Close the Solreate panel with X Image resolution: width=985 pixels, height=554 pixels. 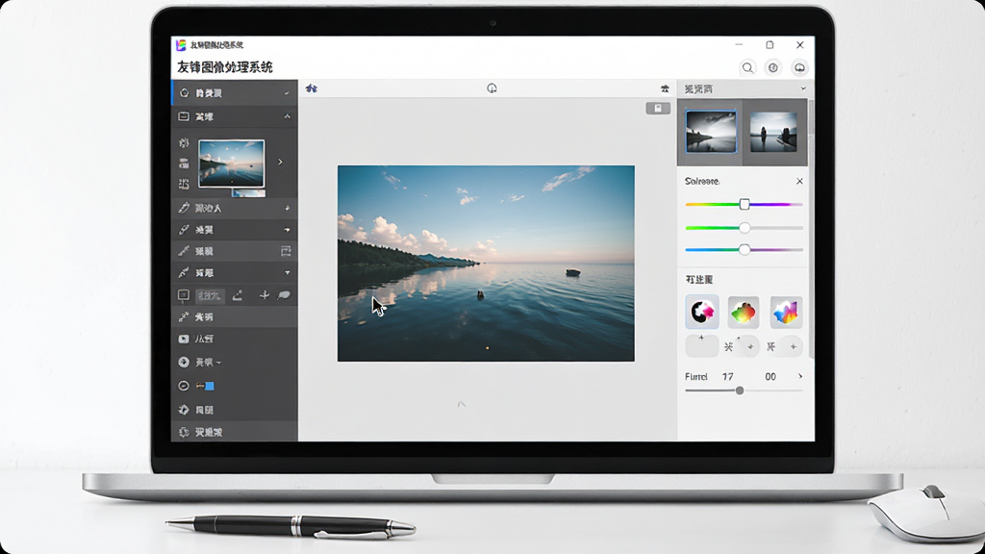pyautogui.click(x=799, y=181)
